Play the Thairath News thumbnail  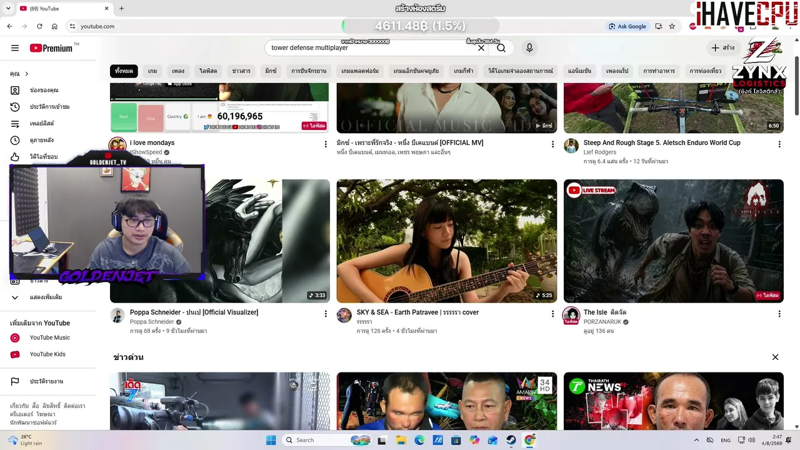pyautogui.click(x=674, y=401)
